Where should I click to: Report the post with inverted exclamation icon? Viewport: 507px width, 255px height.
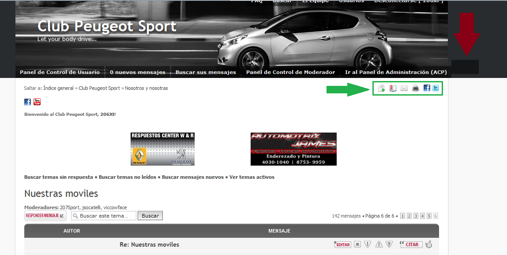tap(368, 244)
